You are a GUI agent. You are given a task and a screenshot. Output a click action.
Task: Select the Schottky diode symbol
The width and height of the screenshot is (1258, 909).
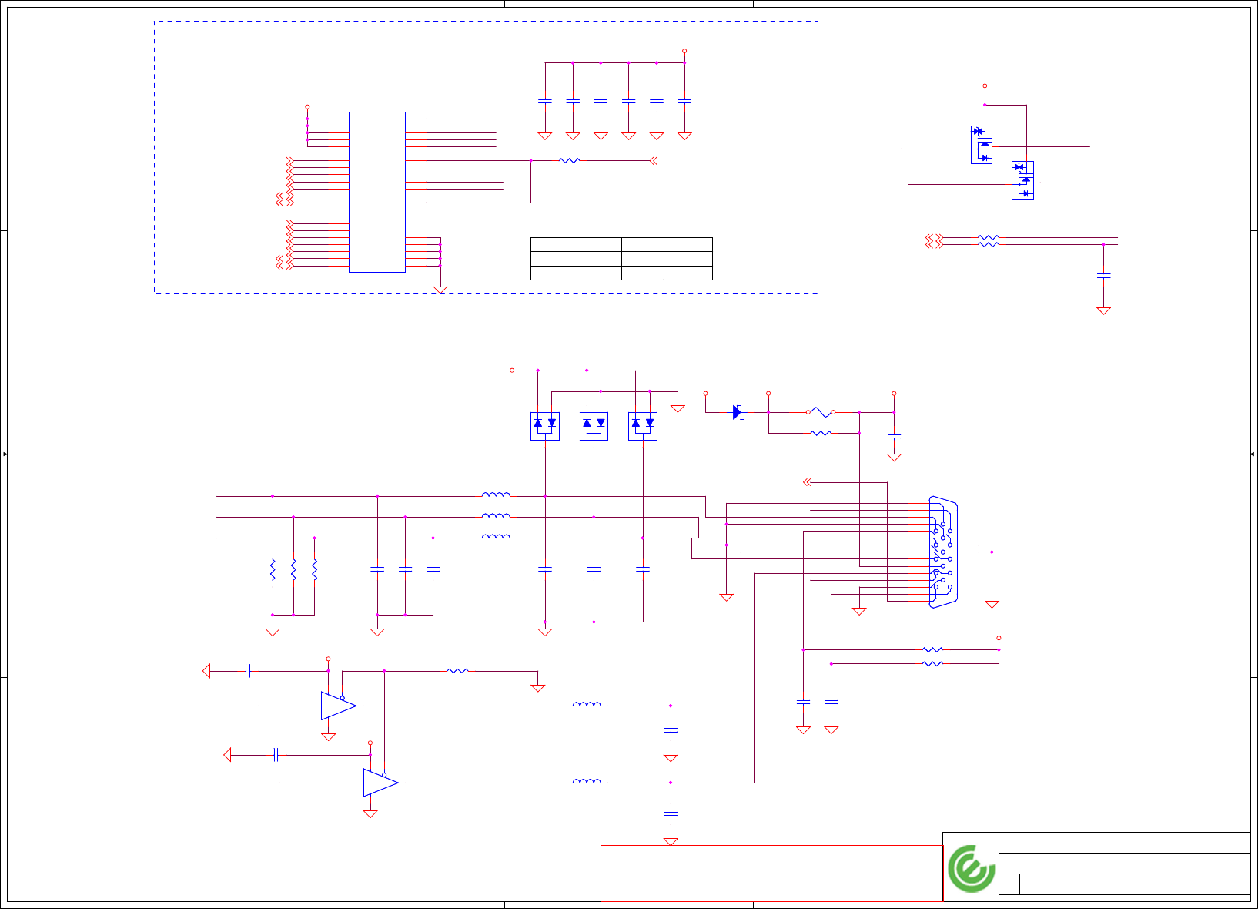(x=738, y=412)
